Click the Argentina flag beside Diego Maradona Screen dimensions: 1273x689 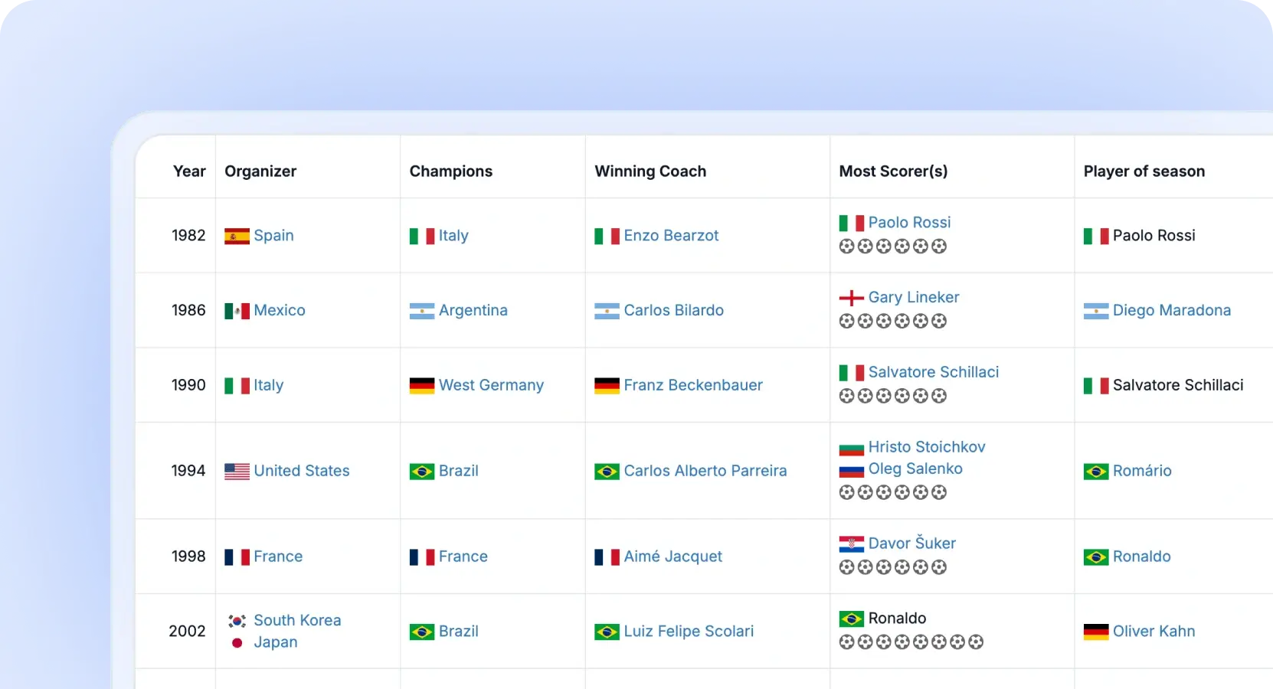(x=1095, y=312)
